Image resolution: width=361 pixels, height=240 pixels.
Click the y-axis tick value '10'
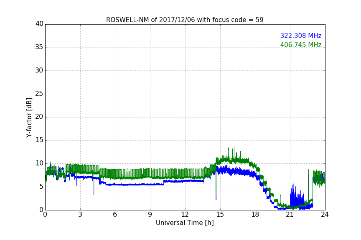pyautogui.click(x=39, y=163)
